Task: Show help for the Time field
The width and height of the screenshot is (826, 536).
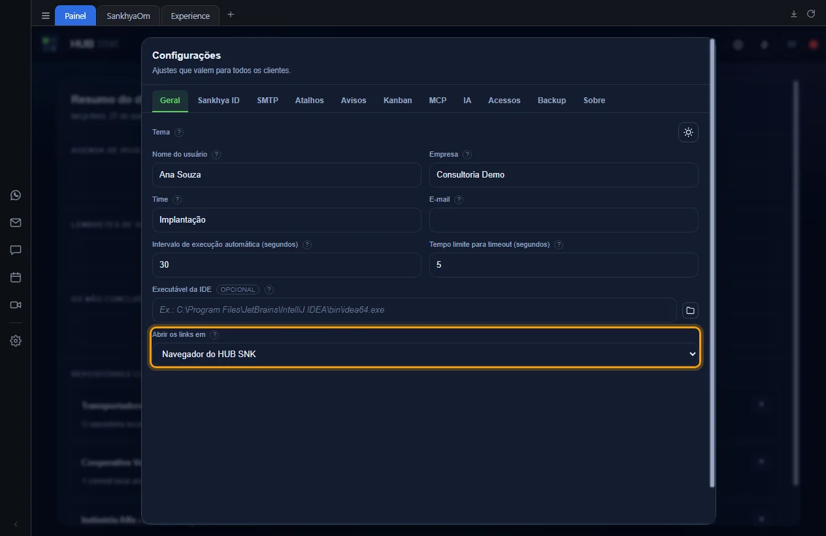Action: point(177,200)
